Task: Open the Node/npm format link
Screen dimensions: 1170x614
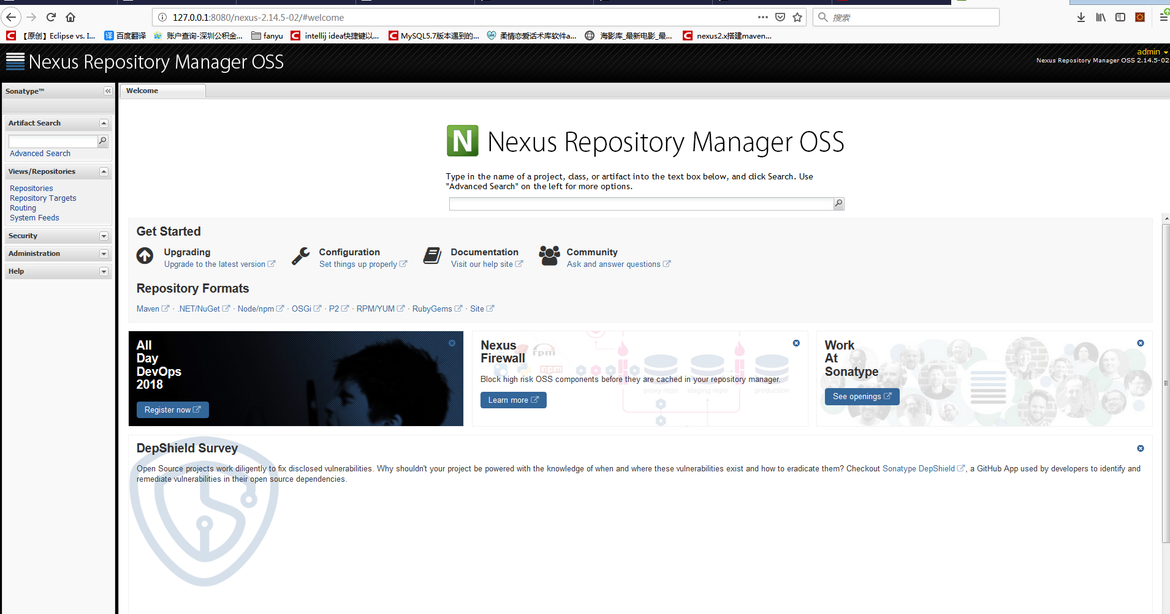Action: click(x=260, y=309)
